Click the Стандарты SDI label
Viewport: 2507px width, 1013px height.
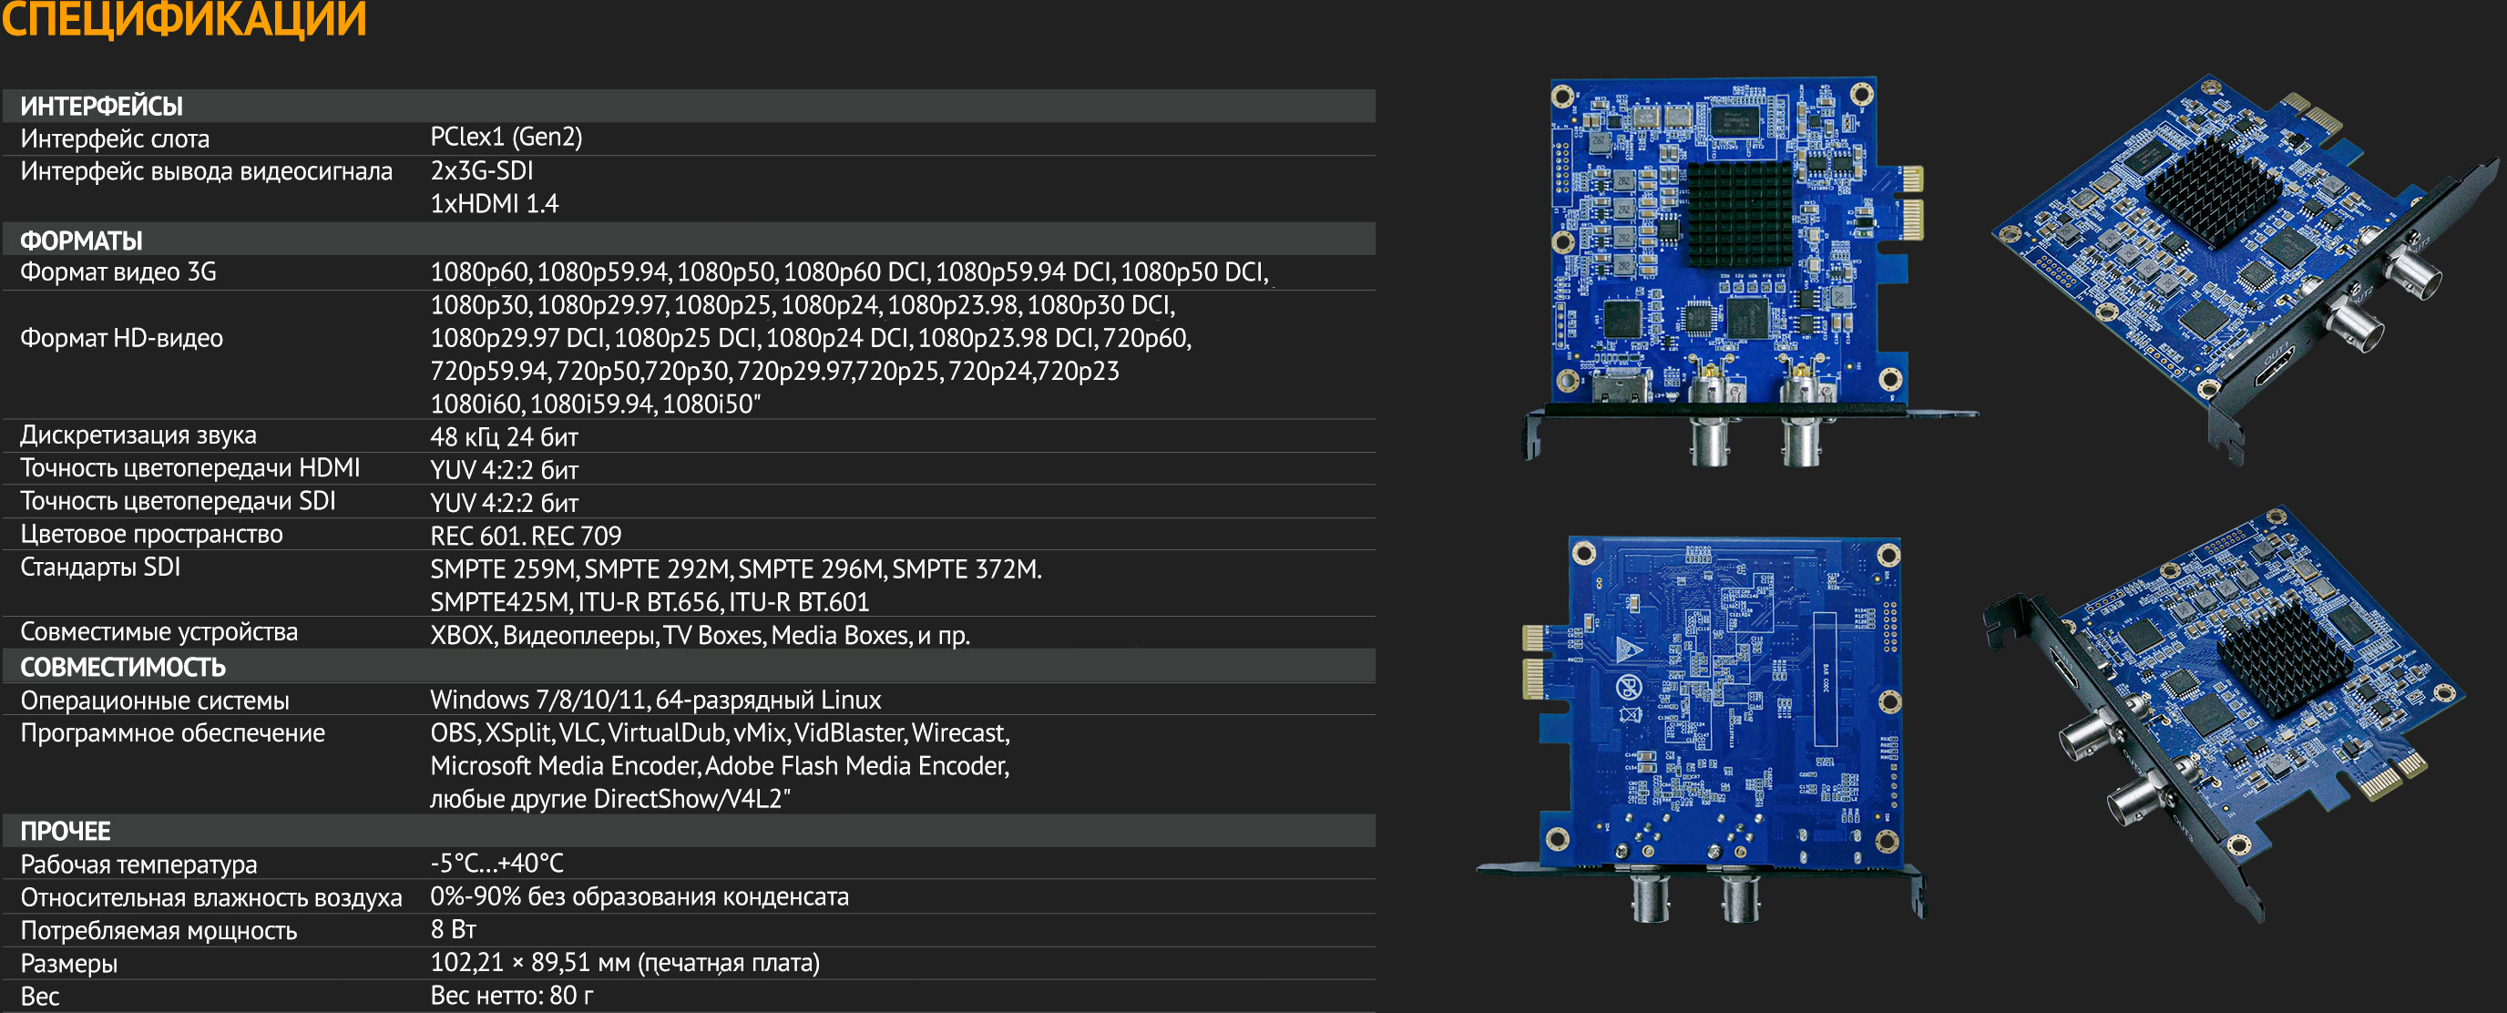pyautogui.click(x=100, y=568)
